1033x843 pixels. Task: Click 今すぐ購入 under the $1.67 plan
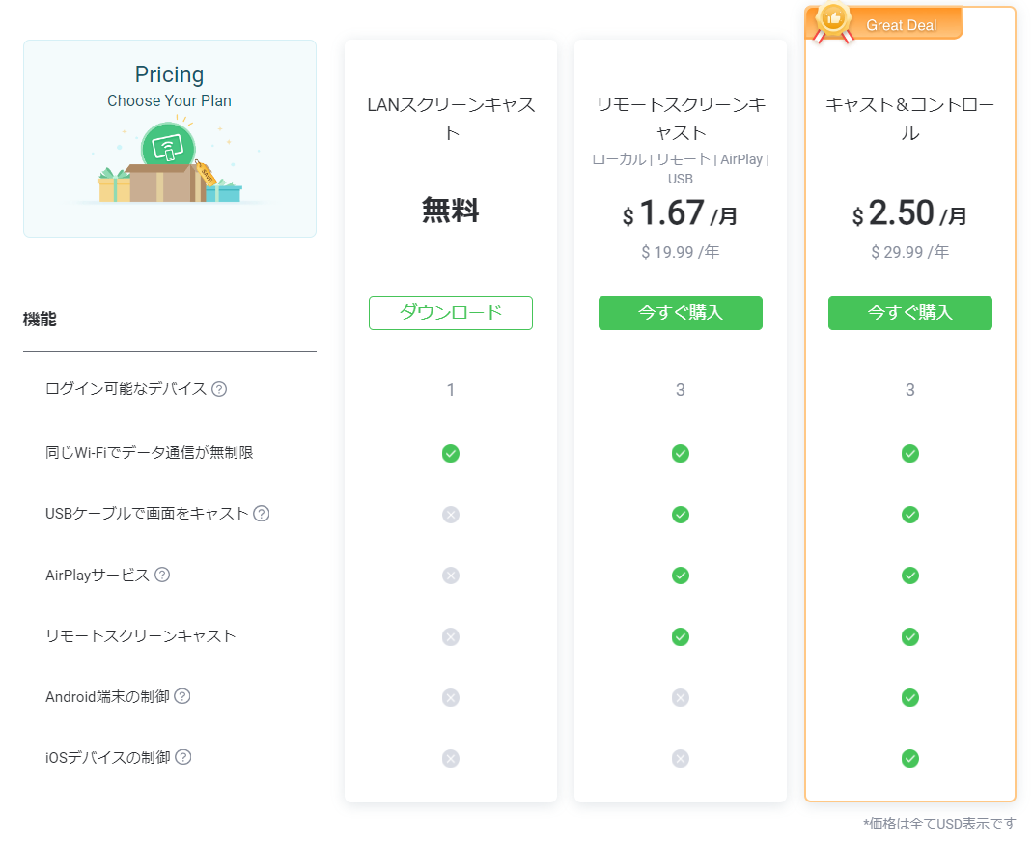tap(680, 313)
